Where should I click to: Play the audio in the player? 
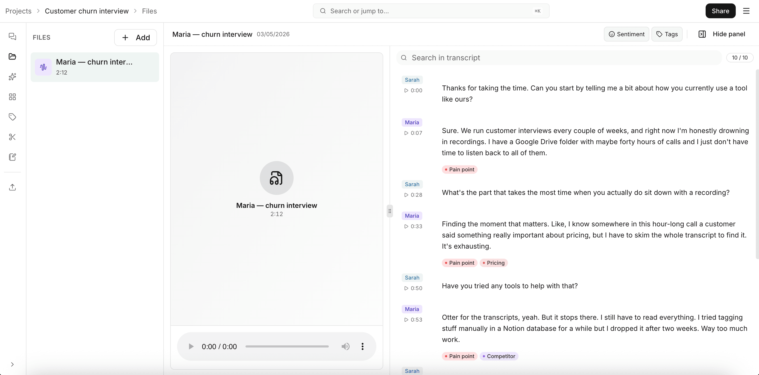pos(191,346)
